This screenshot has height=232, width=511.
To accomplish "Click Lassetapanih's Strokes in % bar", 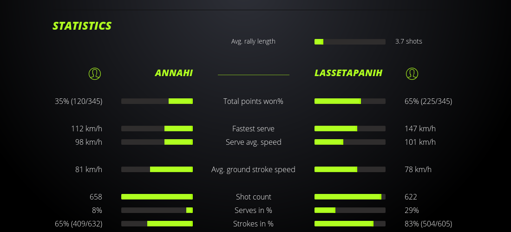I will click(x=350, y=224).
